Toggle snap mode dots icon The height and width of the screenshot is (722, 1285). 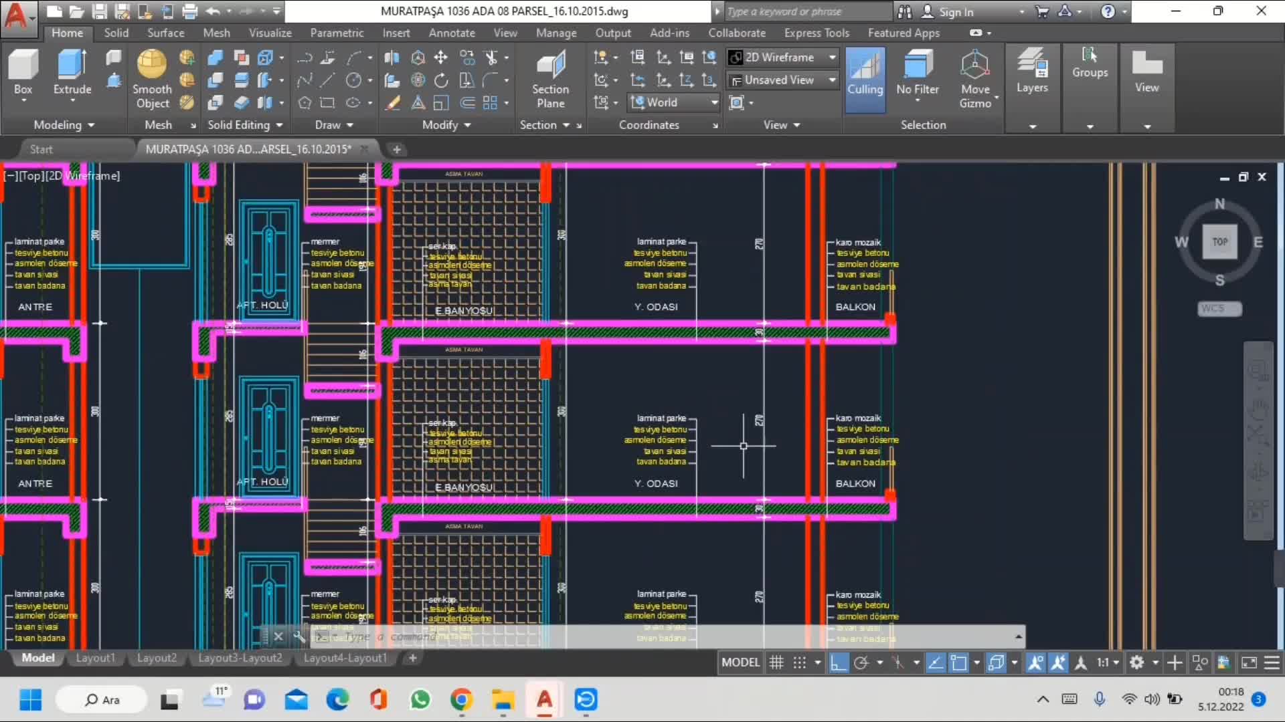[x=799, y=663]
